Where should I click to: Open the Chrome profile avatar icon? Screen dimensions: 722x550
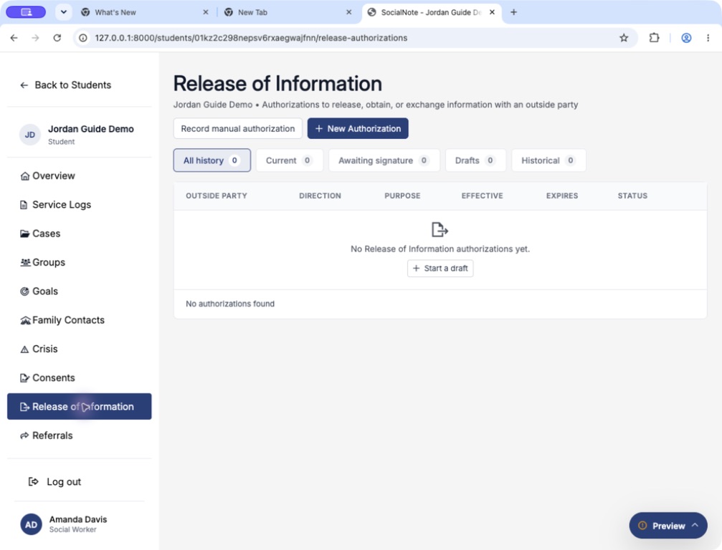pos(686,38)
